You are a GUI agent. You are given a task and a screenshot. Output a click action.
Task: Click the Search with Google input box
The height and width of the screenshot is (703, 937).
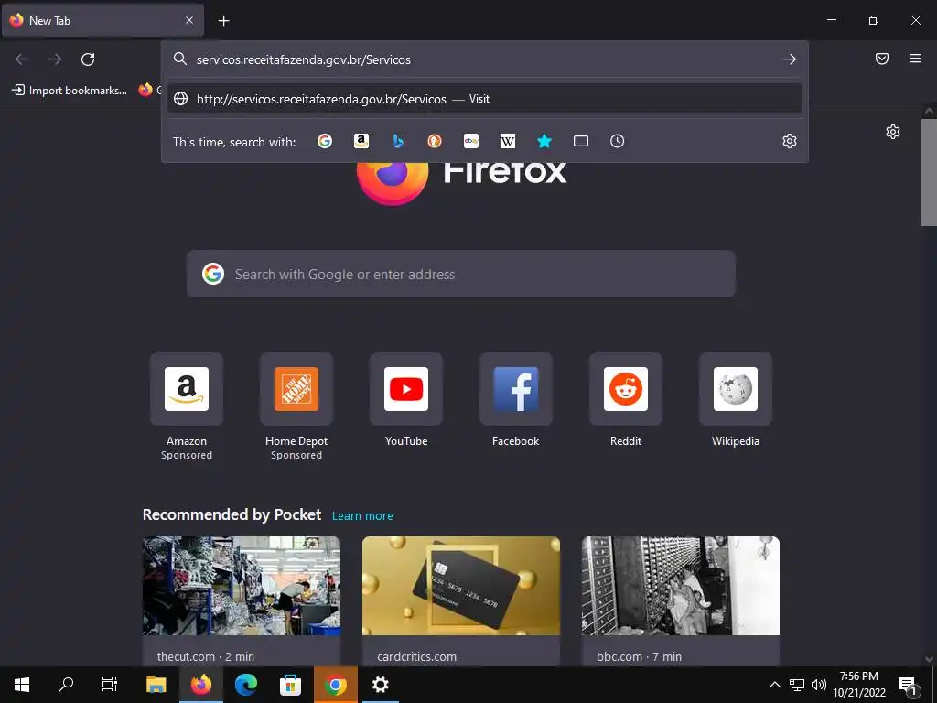pyautogui.click(x=461, y=274)
